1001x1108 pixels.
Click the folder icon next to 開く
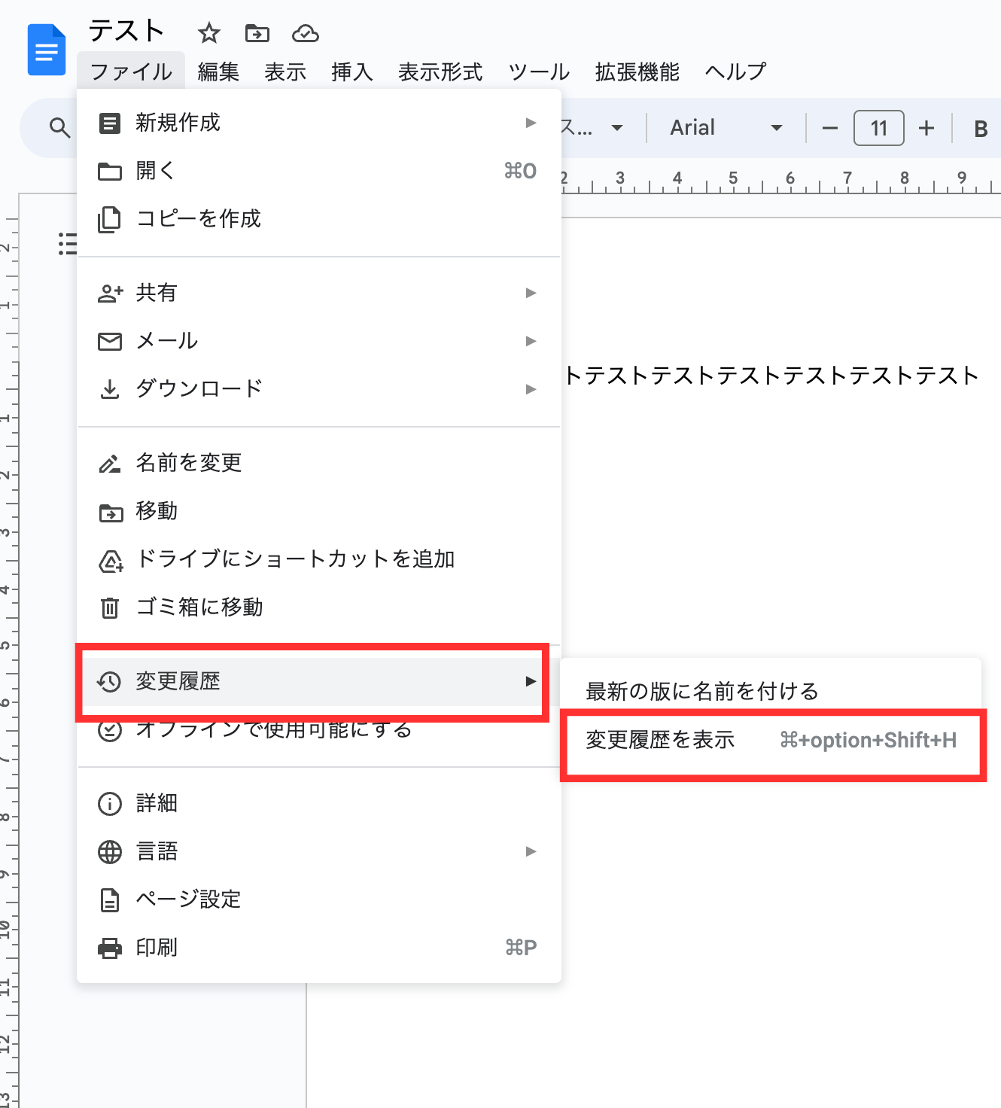pyautogui.click(x=110, y=172)
